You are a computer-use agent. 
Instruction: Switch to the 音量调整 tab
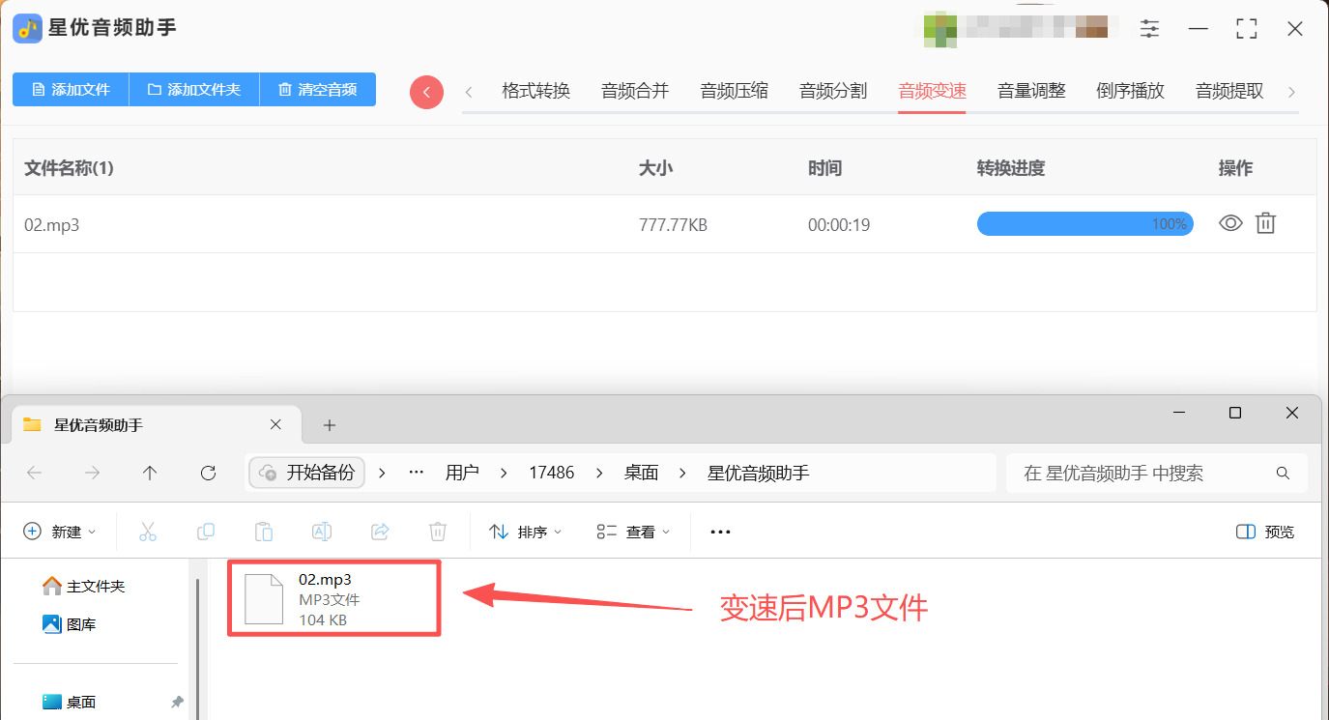point(1031,91)
